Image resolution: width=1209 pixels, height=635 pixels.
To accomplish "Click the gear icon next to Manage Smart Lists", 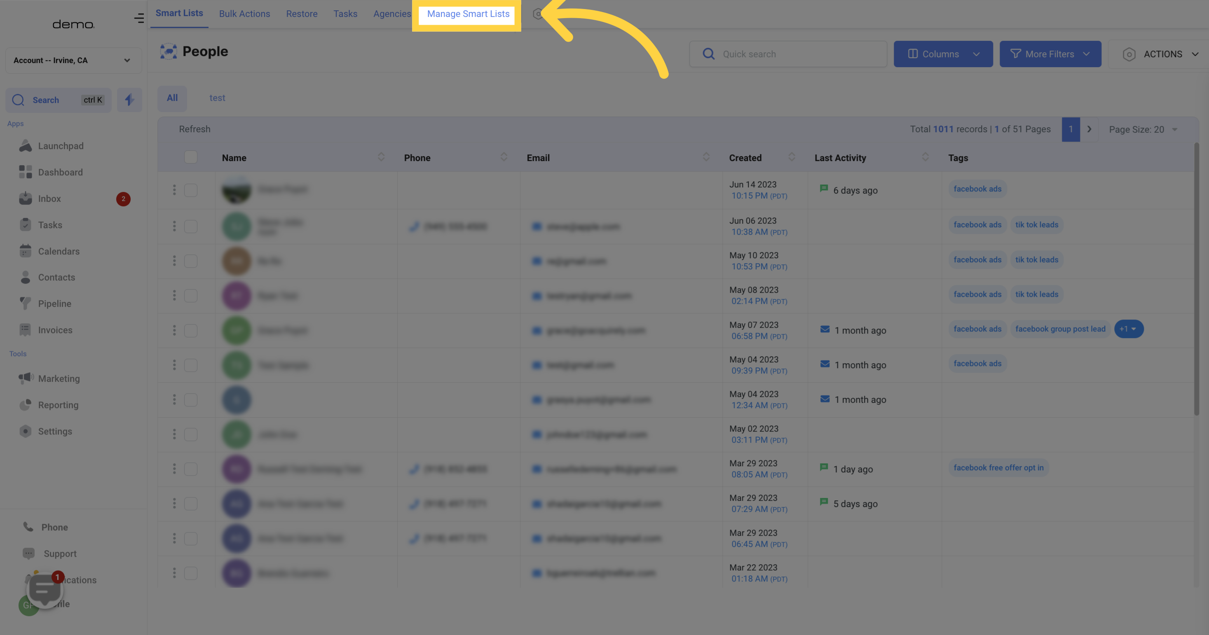I will point(538,14).
